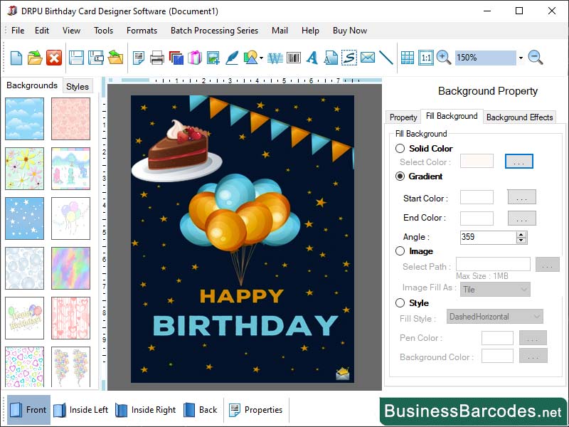Click the Start Color browse button
The height and width of the screenshot is (427, 569).
[x=521, y=197]
